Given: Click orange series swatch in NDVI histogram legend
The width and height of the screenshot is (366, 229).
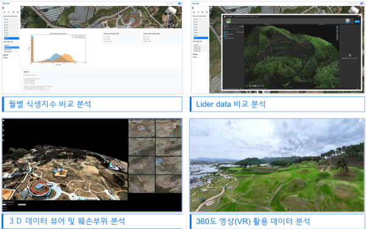Looking at the screenshot, I should click(73, 37).
